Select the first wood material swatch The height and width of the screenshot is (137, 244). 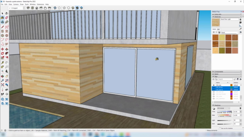pos(215,38)
